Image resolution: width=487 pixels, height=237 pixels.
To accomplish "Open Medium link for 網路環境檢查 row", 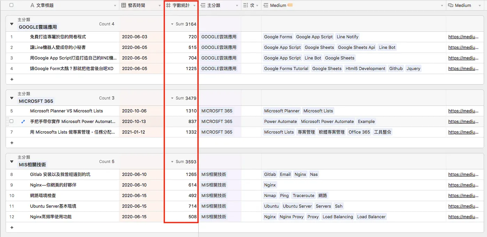I will (463, 196).
